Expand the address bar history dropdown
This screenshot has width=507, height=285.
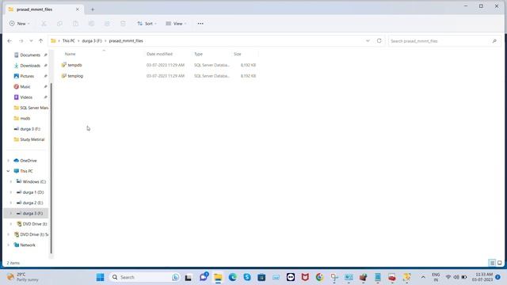[x=368, y=41]
